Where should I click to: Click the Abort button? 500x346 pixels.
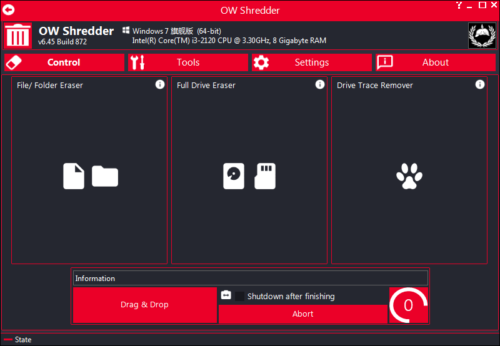point(303,314)
